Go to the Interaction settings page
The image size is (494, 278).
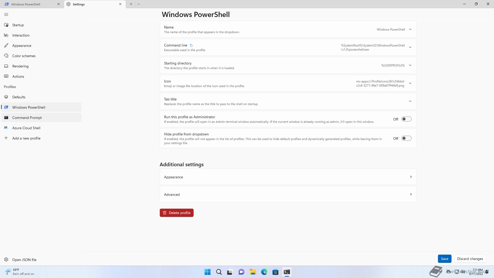41,35
